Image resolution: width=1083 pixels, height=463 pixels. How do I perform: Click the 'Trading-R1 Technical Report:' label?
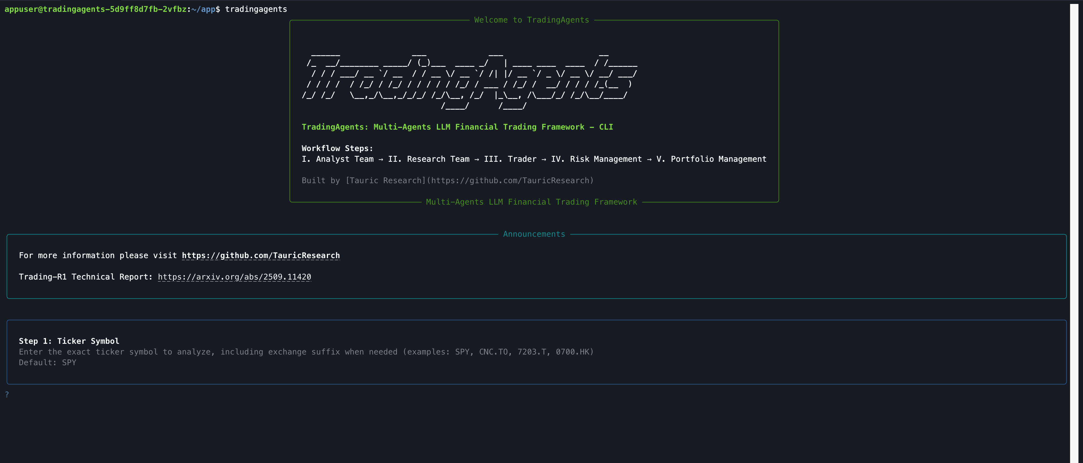[86, 277]
